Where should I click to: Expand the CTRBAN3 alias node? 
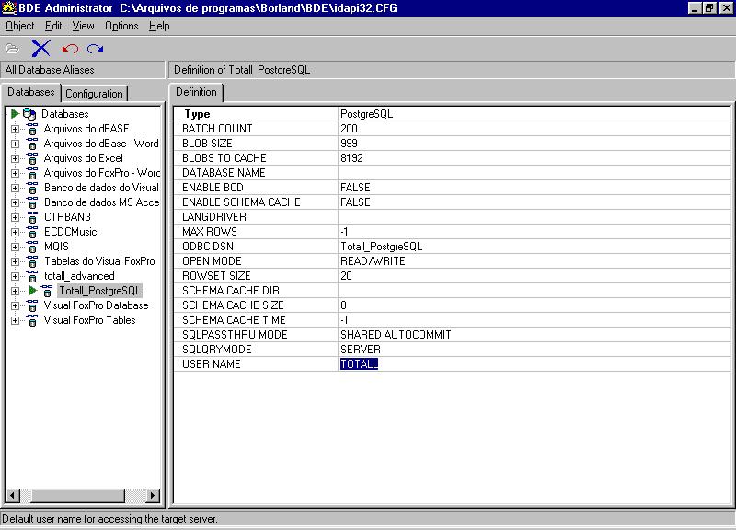click(15, 217)
